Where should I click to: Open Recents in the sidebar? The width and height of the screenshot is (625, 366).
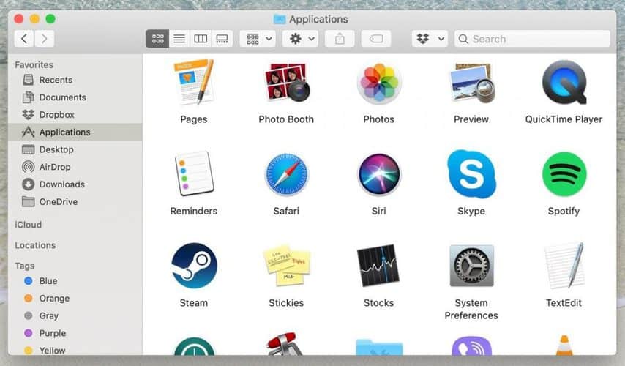coord(75,80)
